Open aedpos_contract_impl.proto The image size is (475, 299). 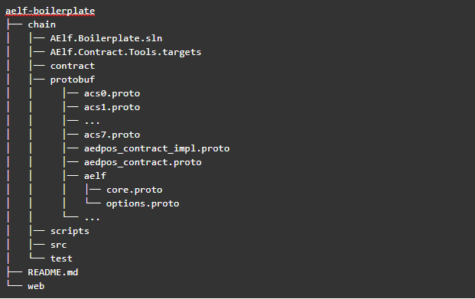157,148
